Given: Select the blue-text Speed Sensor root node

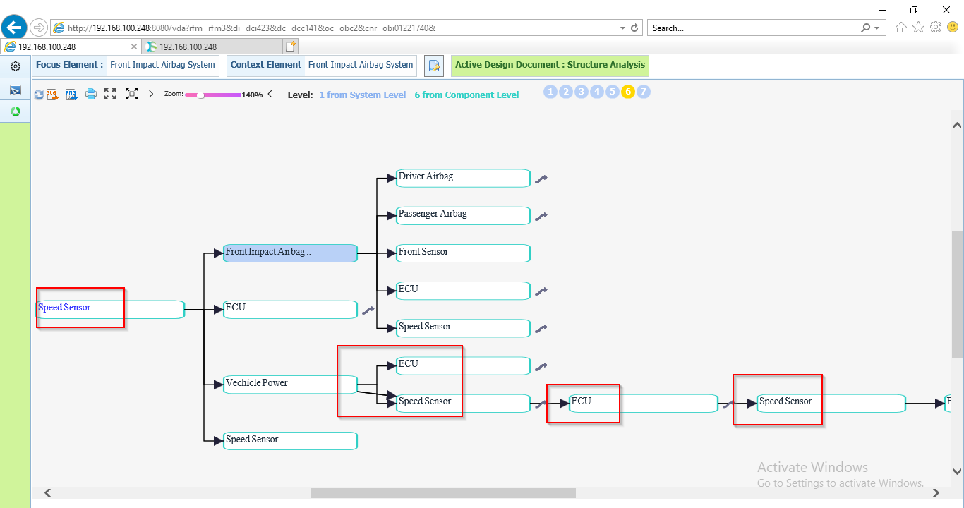Looking at the screenshot, I should tap(111, 309).
